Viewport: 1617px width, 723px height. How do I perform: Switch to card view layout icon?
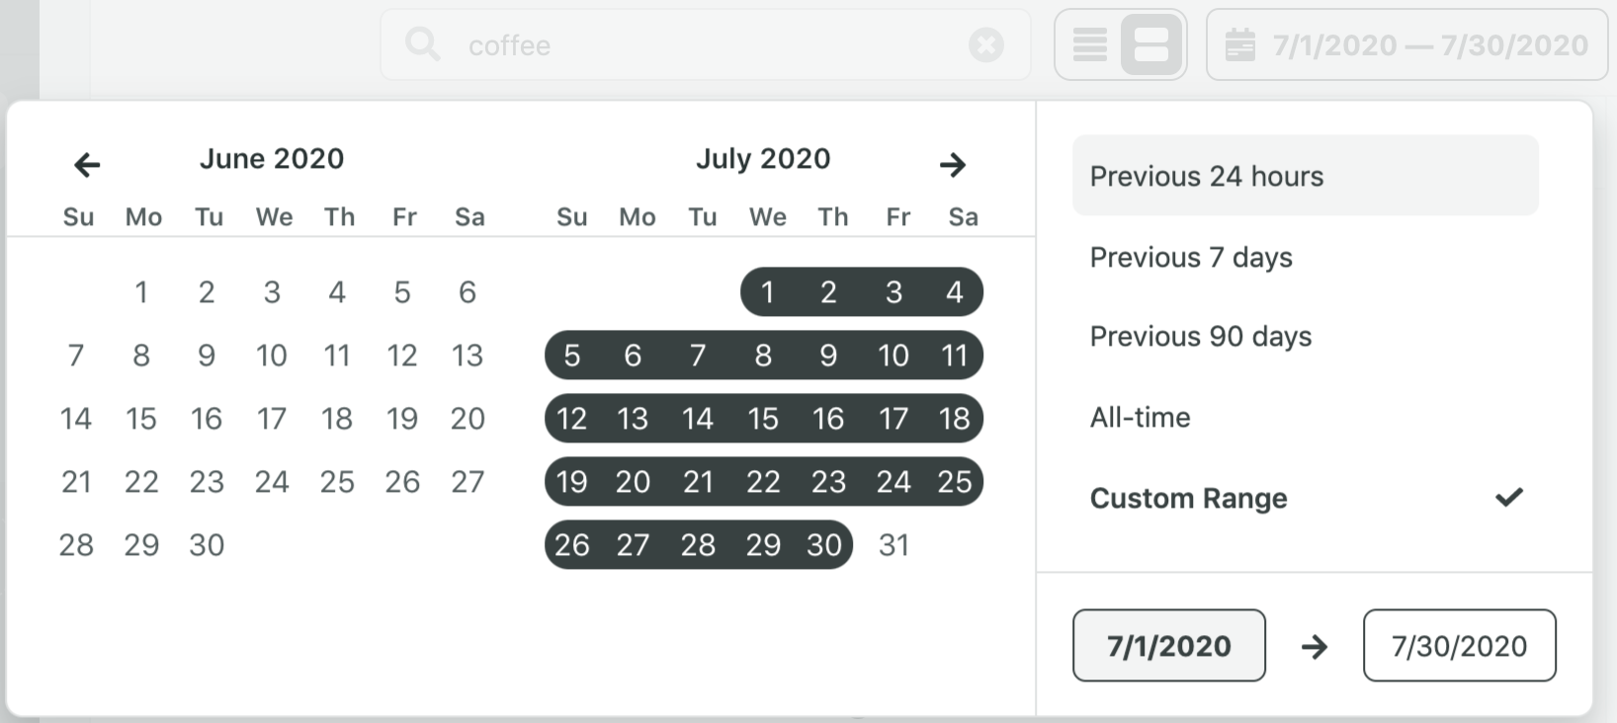[1151, 44]
